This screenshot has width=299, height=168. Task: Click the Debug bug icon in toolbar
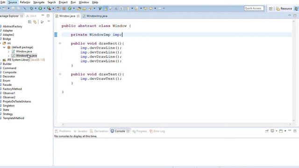(x=31, y=8)
